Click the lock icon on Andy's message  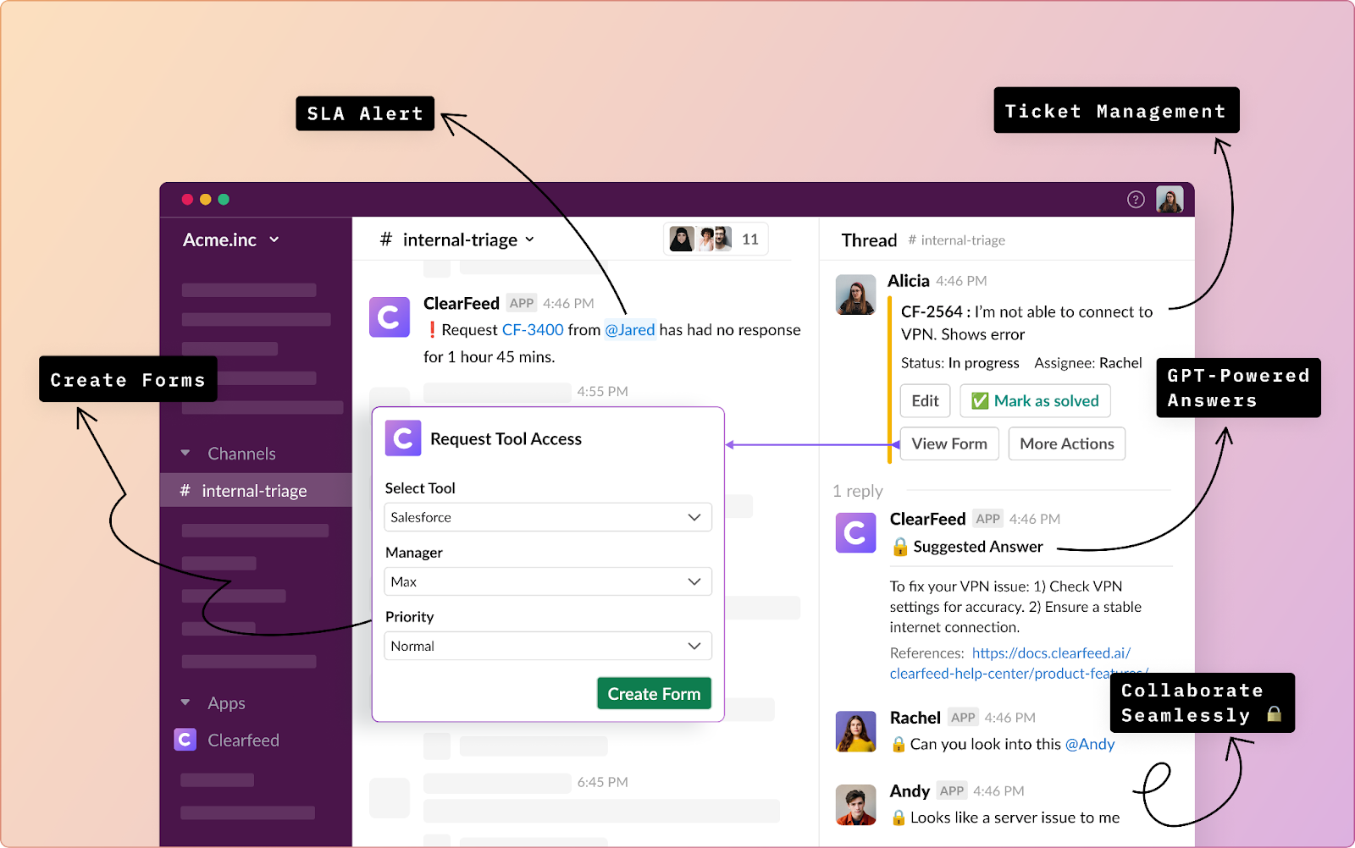(899, 818)
